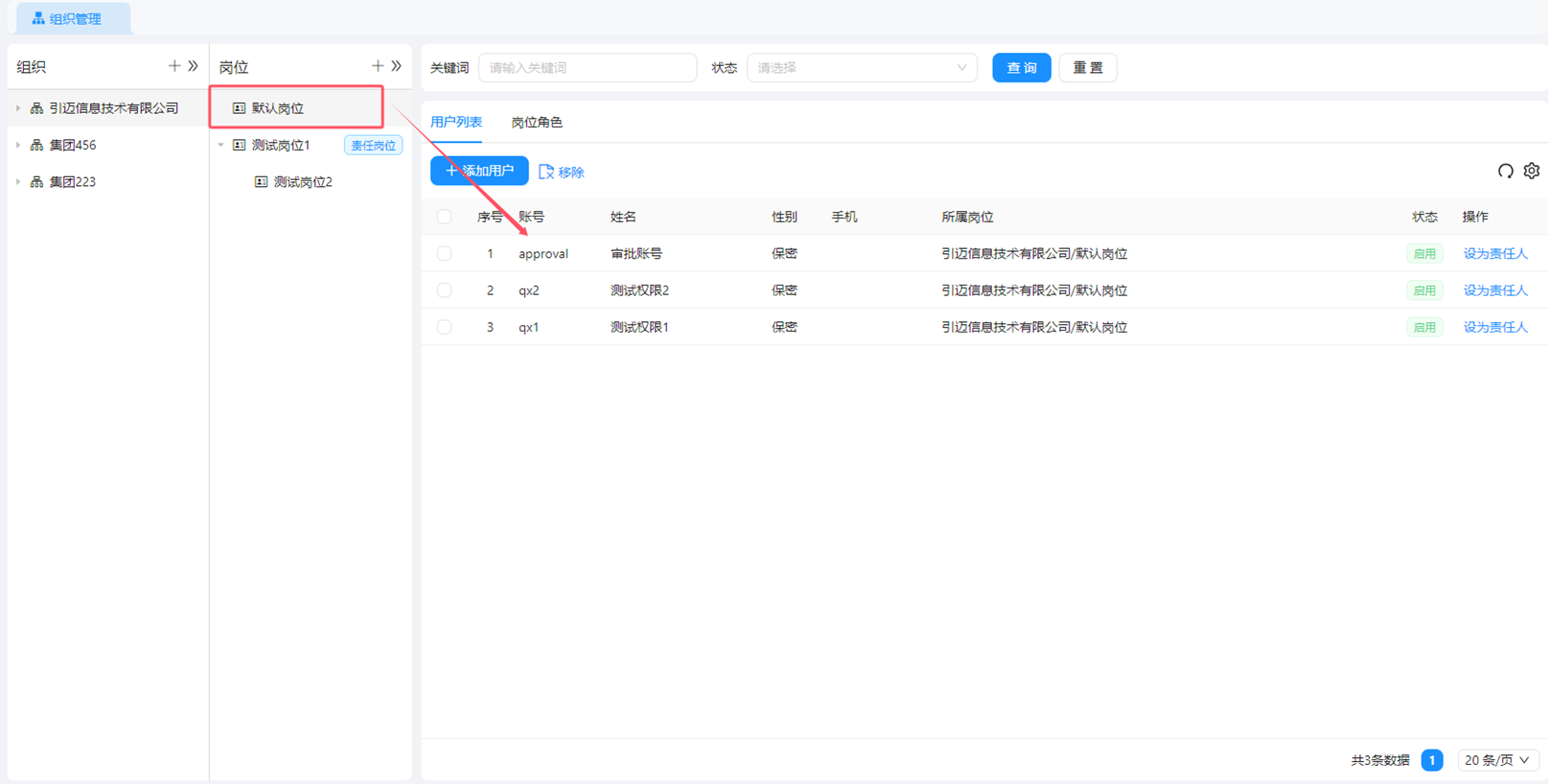The width and height of the screenshot is (1548, 784).
Task: Open table column settings gear icon
Action: point(1532,171)
